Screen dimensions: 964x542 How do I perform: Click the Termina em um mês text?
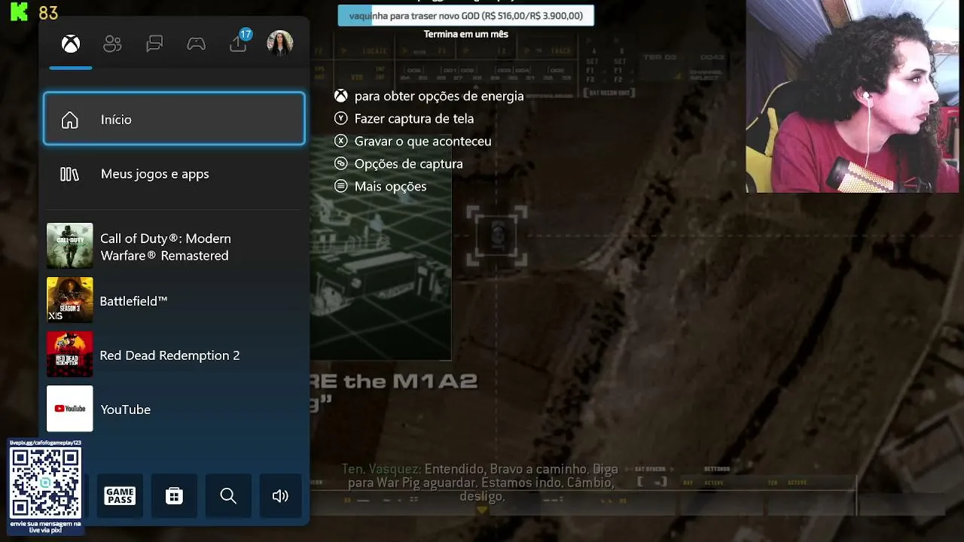click(466, 34)
